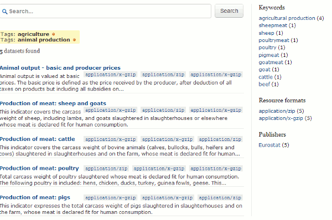Screen dimensions: 332x220
Task: Open Animal output - basic and producer prices
Action: [60, 68]
